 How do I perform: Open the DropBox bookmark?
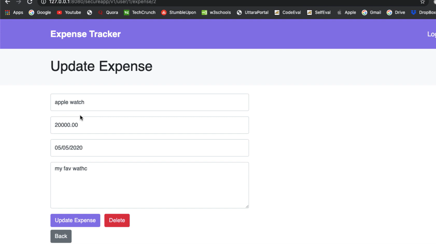(426, 12)
